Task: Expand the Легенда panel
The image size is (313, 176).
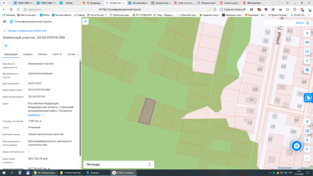Action: [x=118, y=164]
